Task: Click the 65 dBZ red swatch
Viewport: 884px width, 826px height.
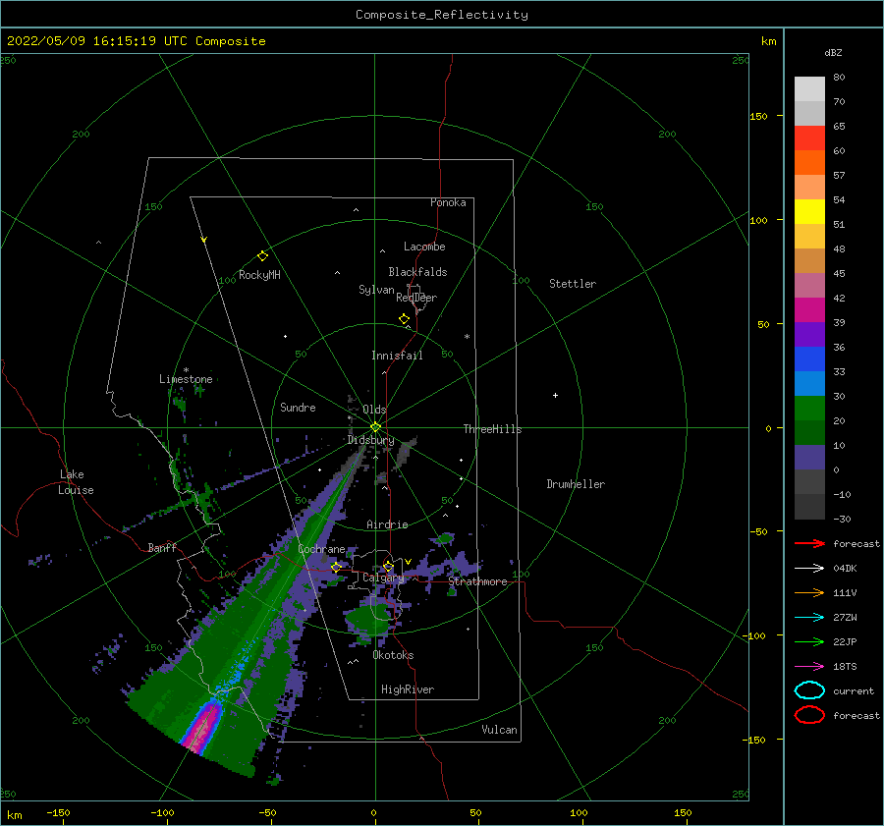Action: coord(809,138)
